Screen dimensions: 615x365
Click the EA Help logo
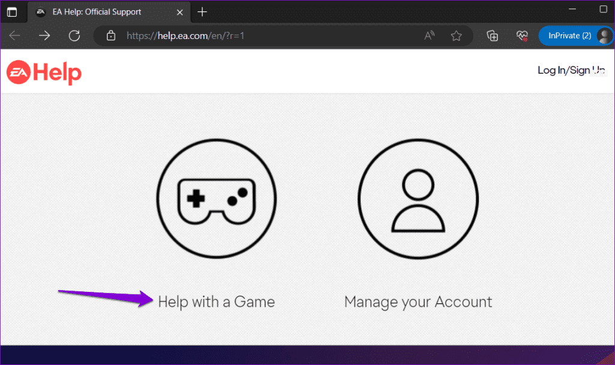44,73
